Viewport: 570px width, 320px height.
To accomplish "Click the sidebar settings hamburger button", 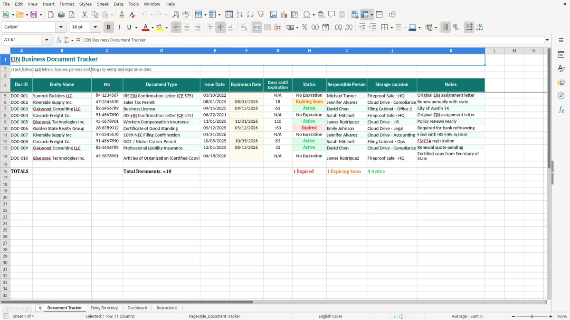I will tap(561, 40).
